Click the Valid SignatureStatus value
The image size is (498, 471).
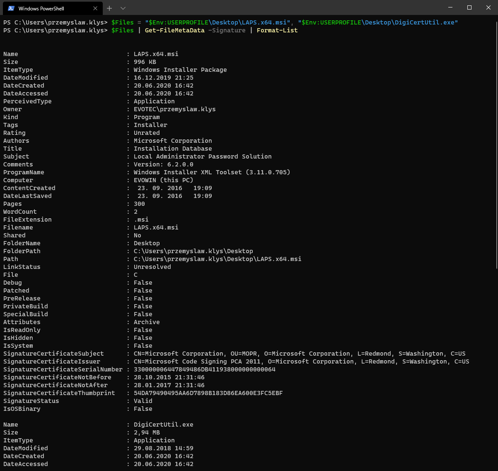pos(143,400)
